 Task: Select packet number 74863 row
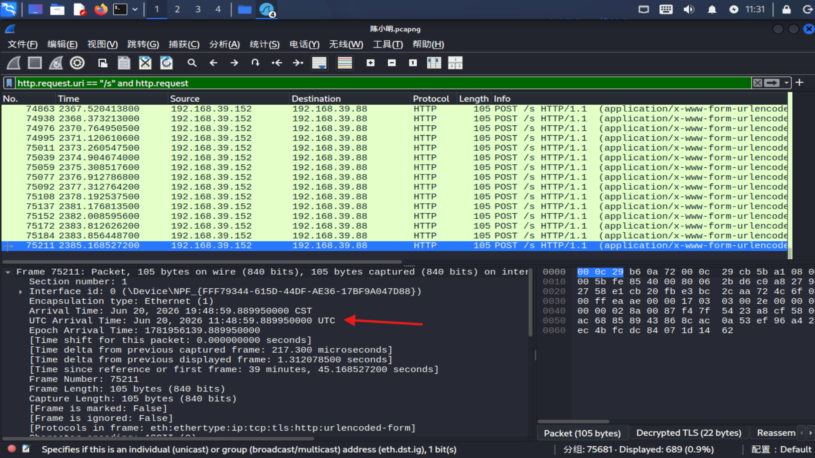[394, 109]
